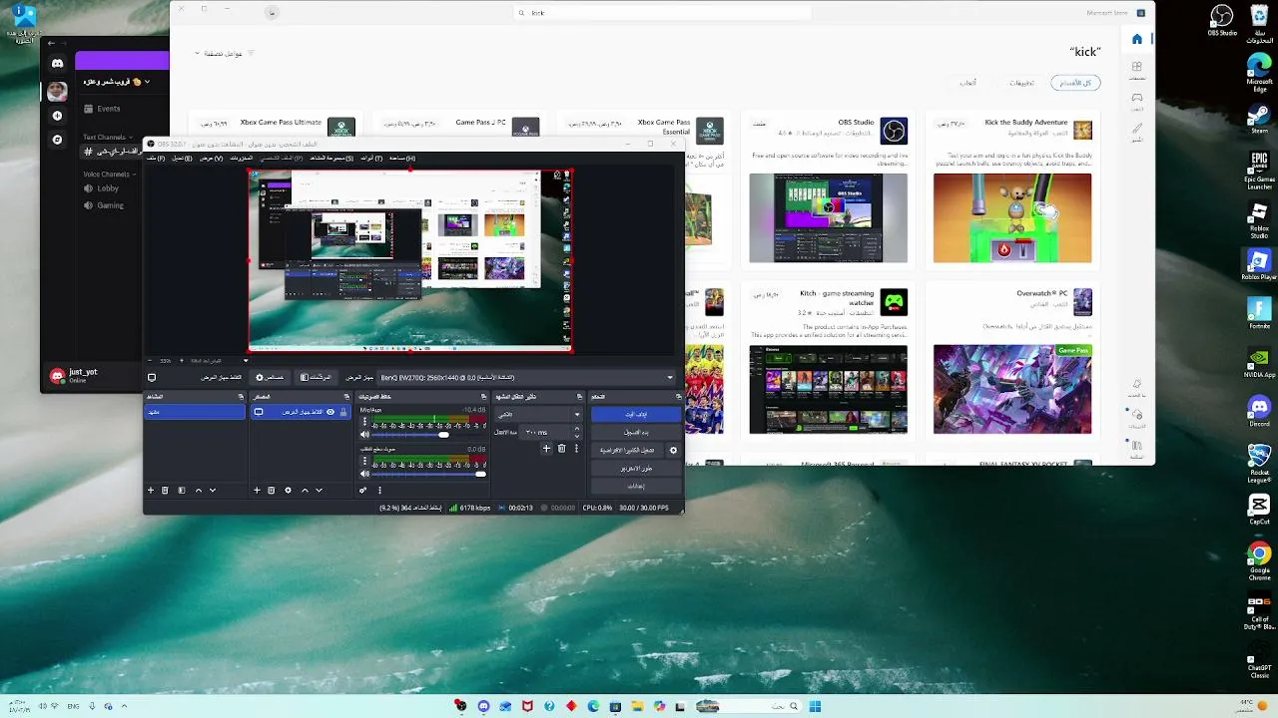The width and height of the screenshot is (1278, 718).
Task: Click the Start Recording button in controls
Action: coord(635,432)
